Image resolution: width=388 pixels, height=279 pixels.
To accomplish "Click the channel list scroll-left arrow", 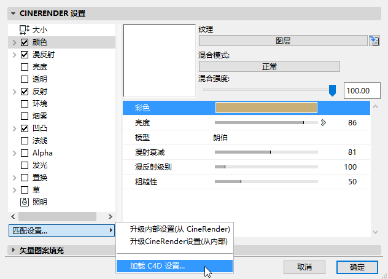I will pos(13,216).
